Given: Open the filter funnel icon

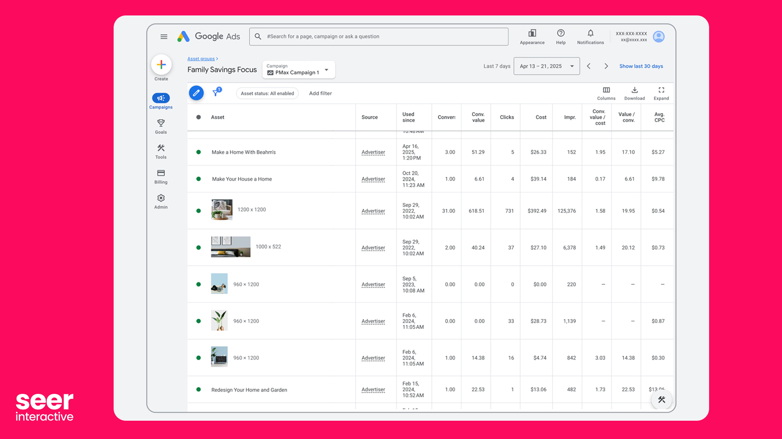Looking at the screenshot, I should (x=216, y=93).
